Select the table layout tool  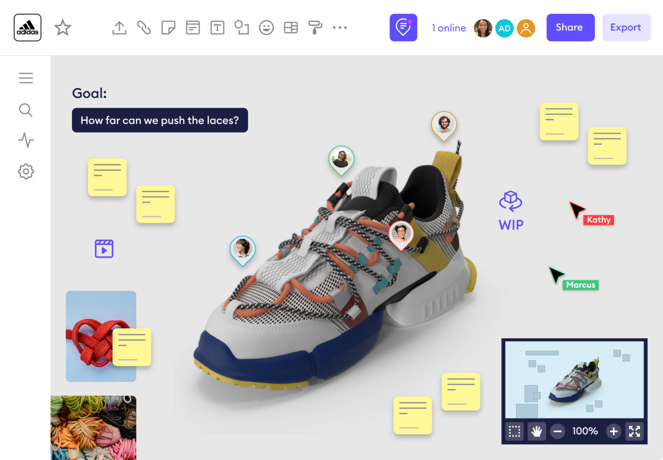pyautogui.click(x=291, y=28)
